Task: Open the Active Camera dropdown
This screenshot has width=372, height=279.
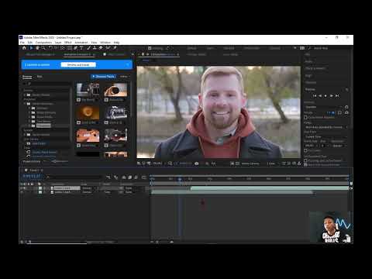Action: (251, 164)
